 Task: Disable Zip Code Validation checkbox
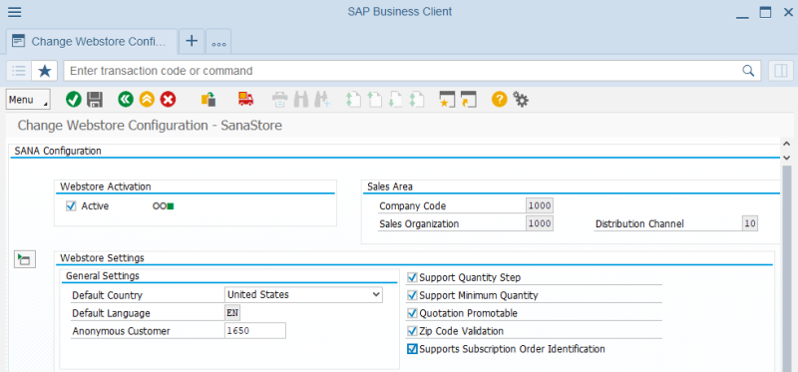412,331
